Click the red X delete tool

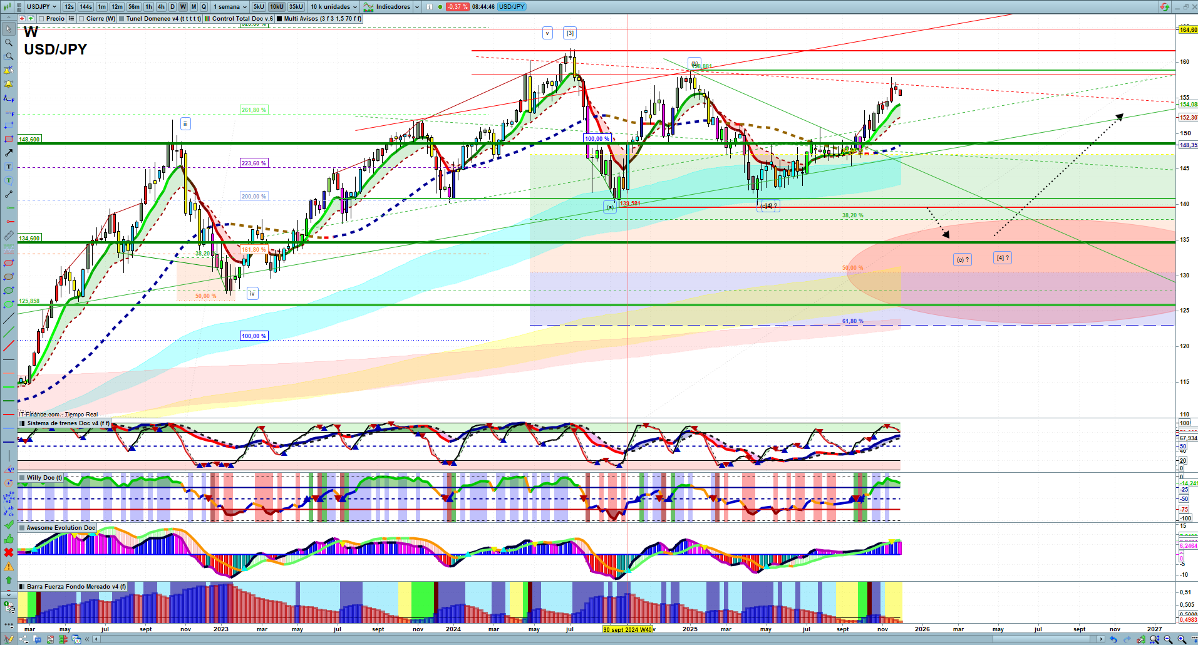pyautogui.click(x=9, y=552)
